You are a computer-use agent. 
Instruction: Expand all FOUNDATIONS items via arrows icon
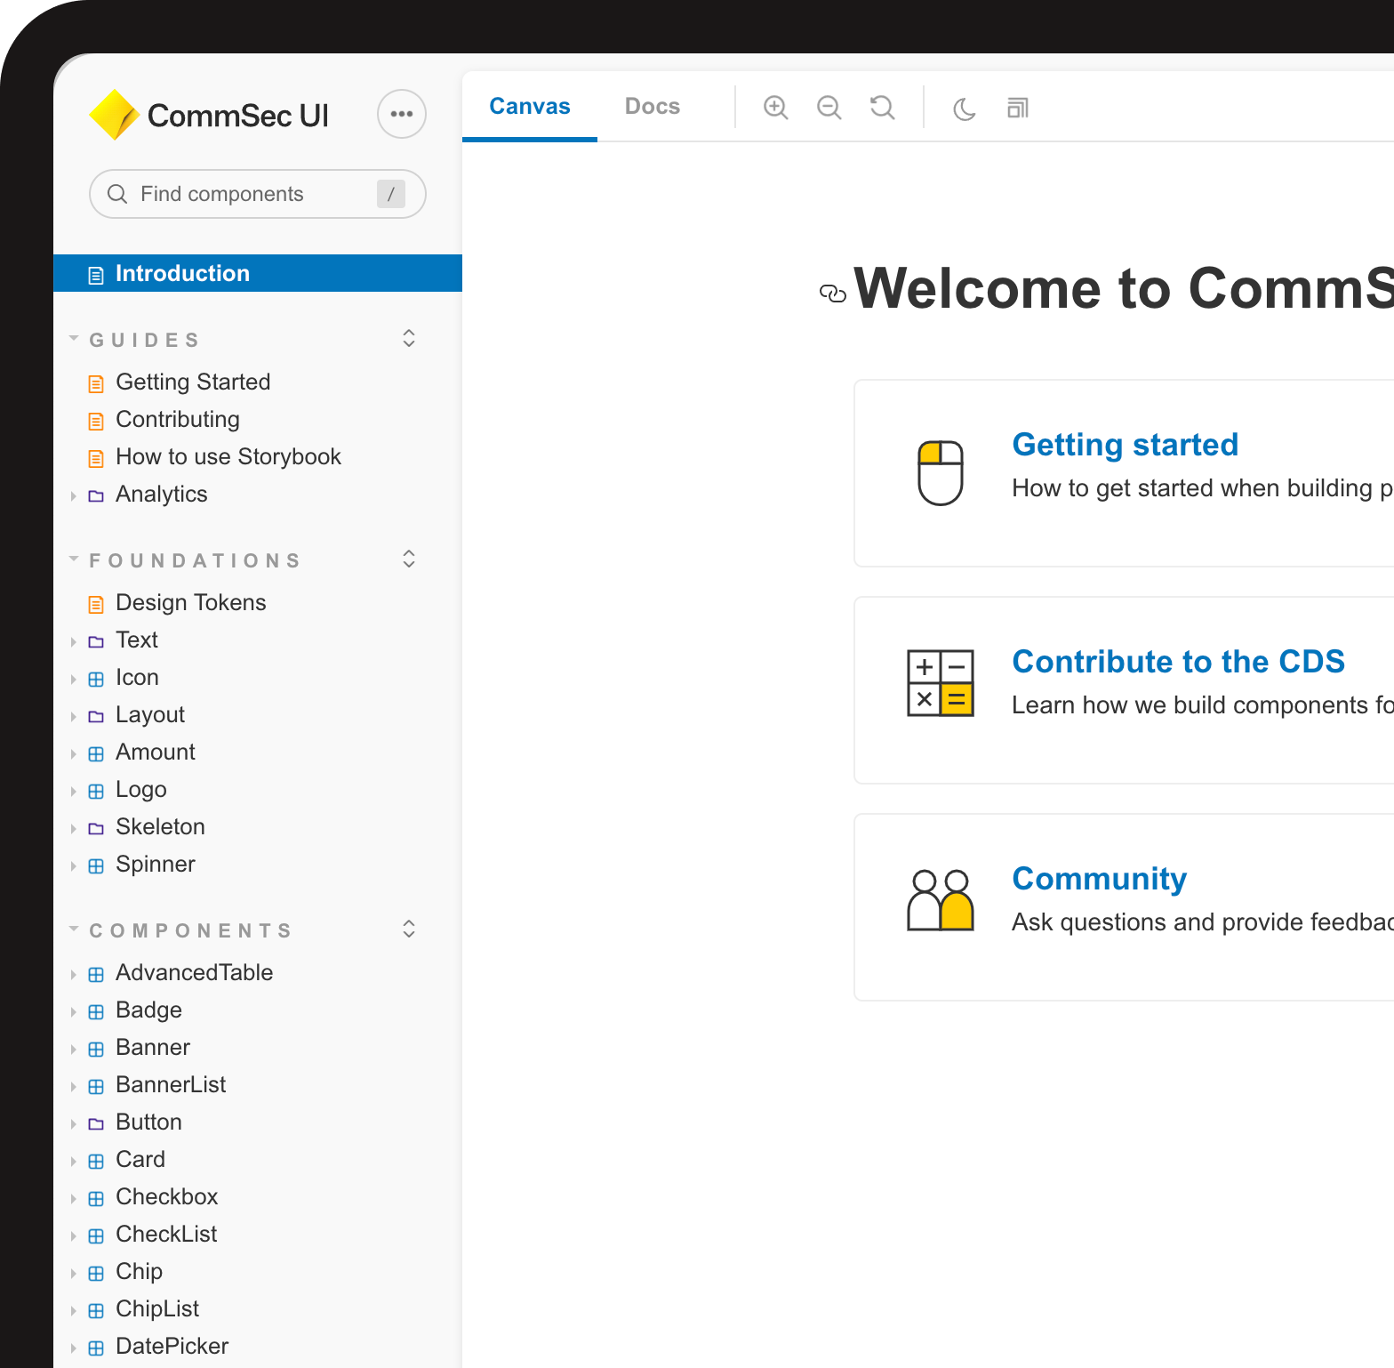(x=409, y=559)
